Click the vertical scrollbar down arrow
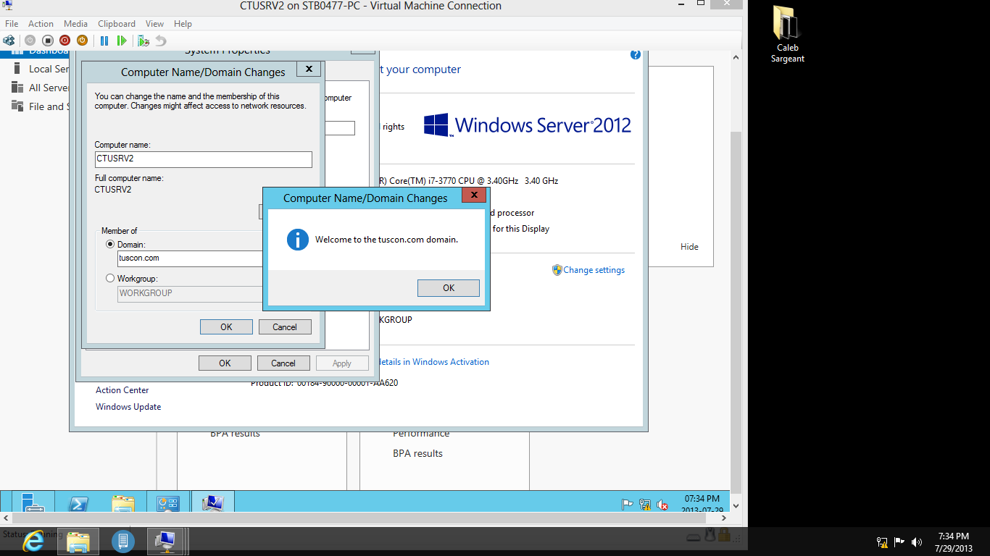Image resolution: width=990 pixels, height=556 pixels. 736,506
